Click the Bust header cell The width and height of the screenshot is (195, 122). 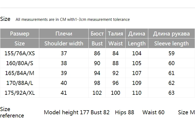click(x=97, y=43)
